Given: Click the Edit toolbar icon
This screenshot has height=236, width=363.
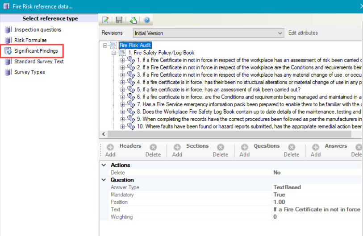Looking at the screenshot, I should tap(106, 20).
